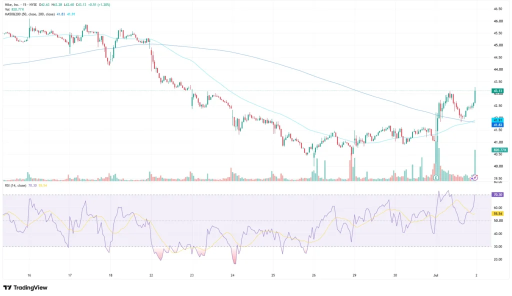This screenshot has width=512, height=296.
Task: Open the TradingView logo link
Action: click(x=25, y=287)
